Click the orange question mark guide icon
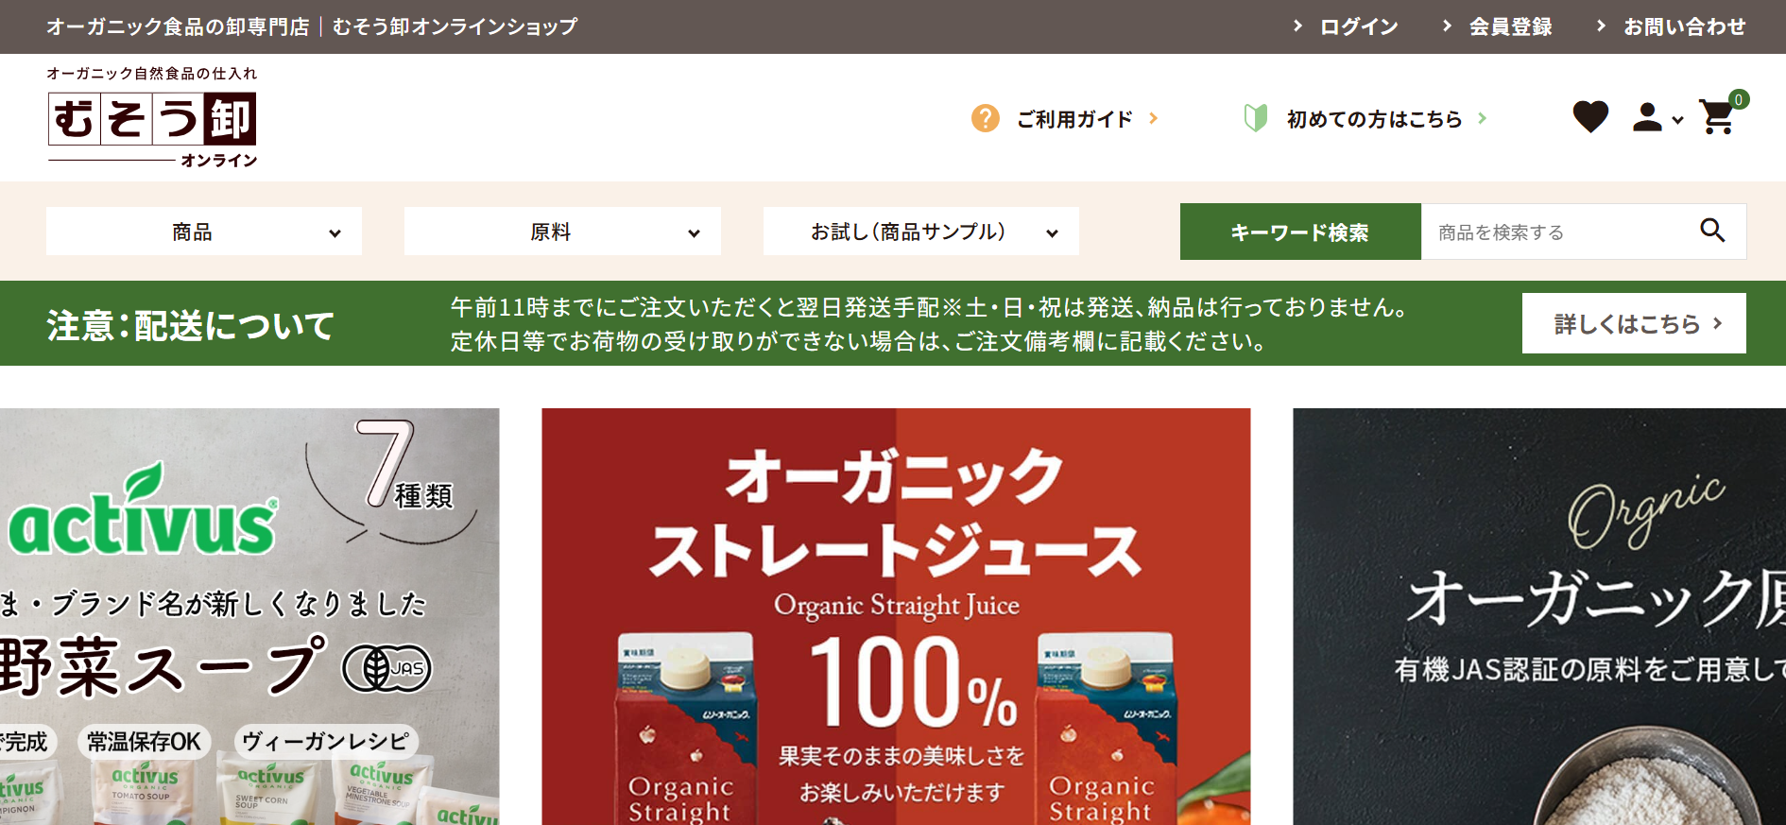The width and height of the screenshot is (1786, 825). (985, 118)
